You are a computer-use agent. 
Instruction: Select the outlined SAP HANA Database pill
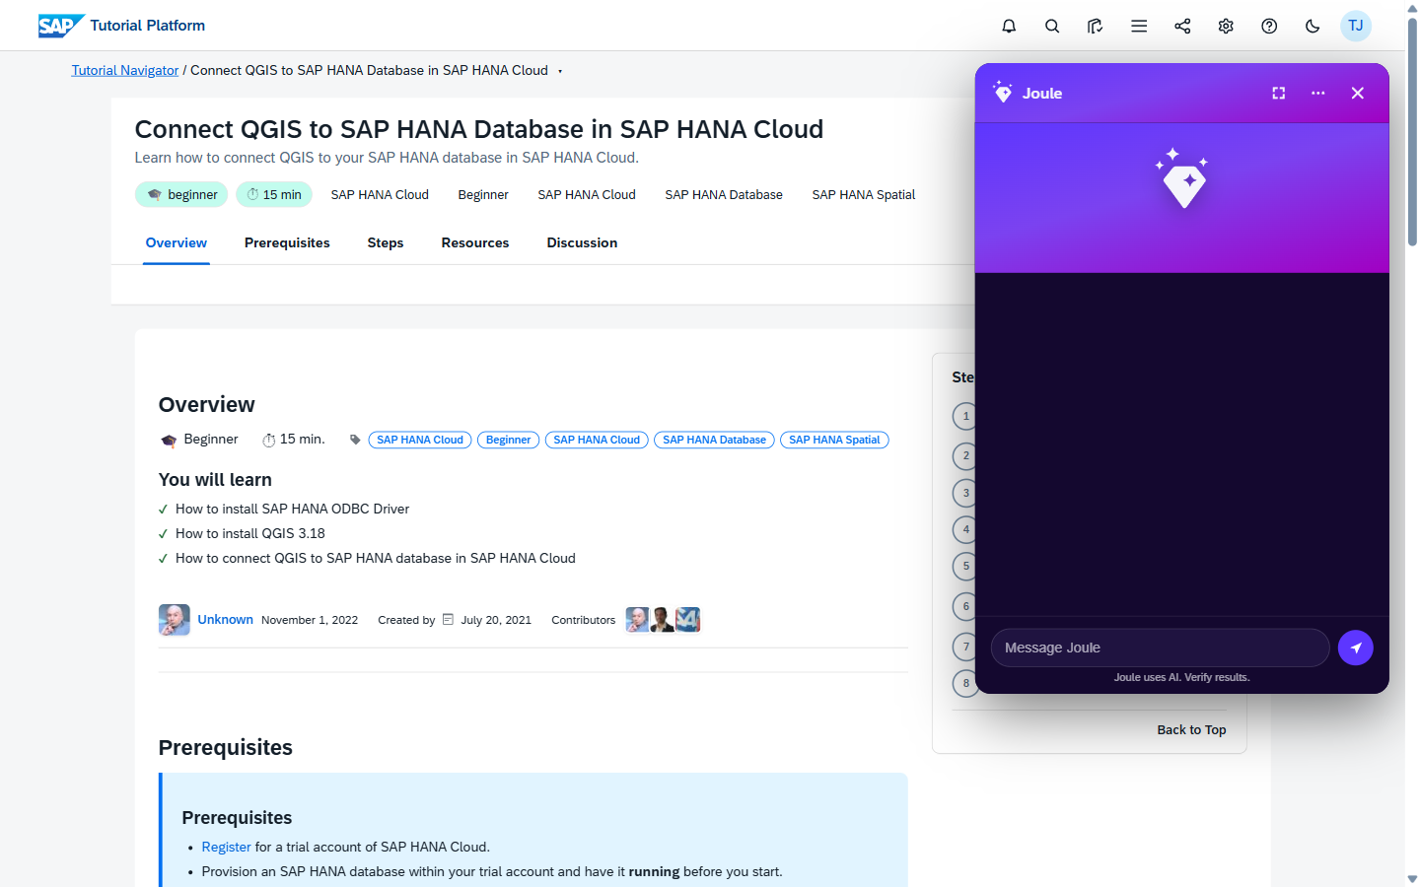pyautogui.click(x=714, y=440)
